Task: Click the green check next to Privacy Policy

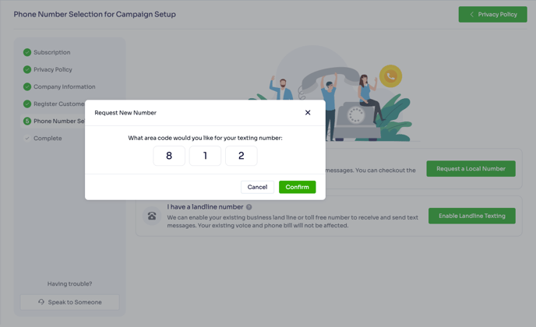Action: coord(27,69)
